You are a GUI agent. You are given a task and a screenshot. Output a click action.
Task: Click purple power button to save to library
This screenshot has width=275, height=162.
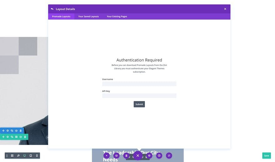[117, 156]
